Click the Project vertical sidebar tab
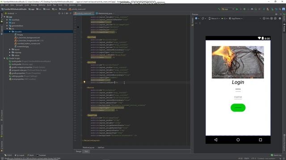The image size is (286, 160). coord(2,18)
